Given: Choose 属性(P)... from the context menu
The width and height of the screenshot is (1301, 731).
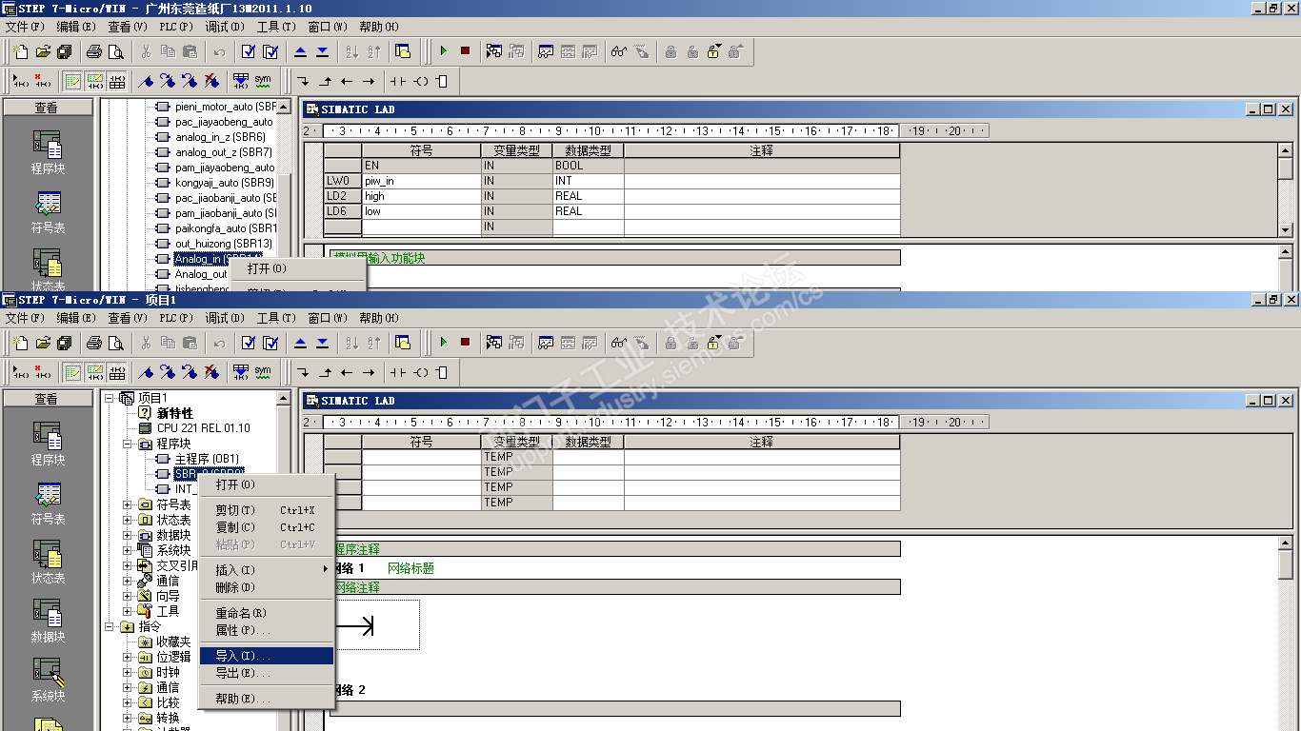Looking at the screenshot, I should pyautogui.click(x=267, y=630).
